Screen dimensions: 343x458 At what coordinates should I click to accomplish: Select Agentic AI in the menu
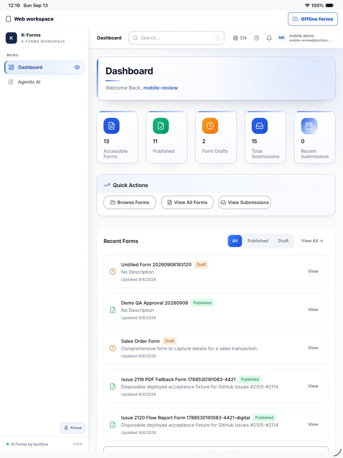pos(44,82)
